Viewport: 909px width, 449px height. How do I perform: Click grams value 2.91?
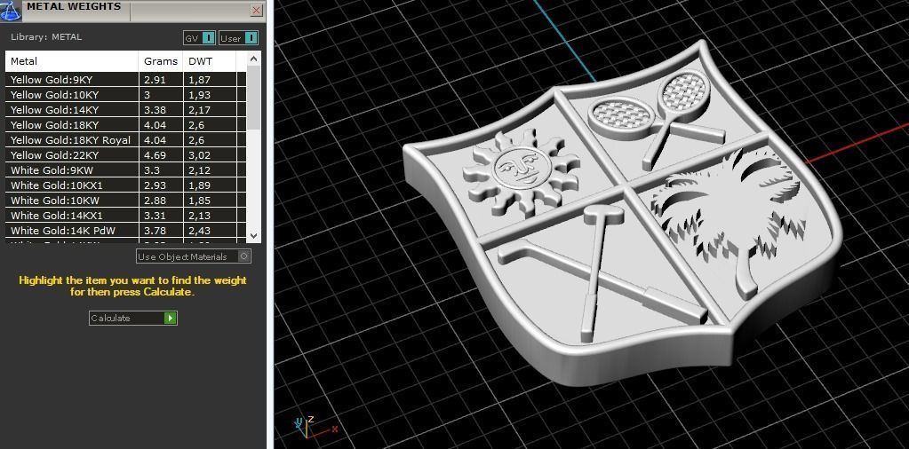pyautogui.click(x=155, y=80)
